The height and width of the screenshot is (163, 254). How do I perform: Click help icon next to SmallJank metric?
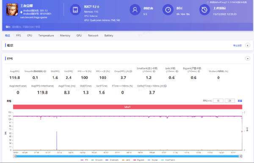coord(154,71)
